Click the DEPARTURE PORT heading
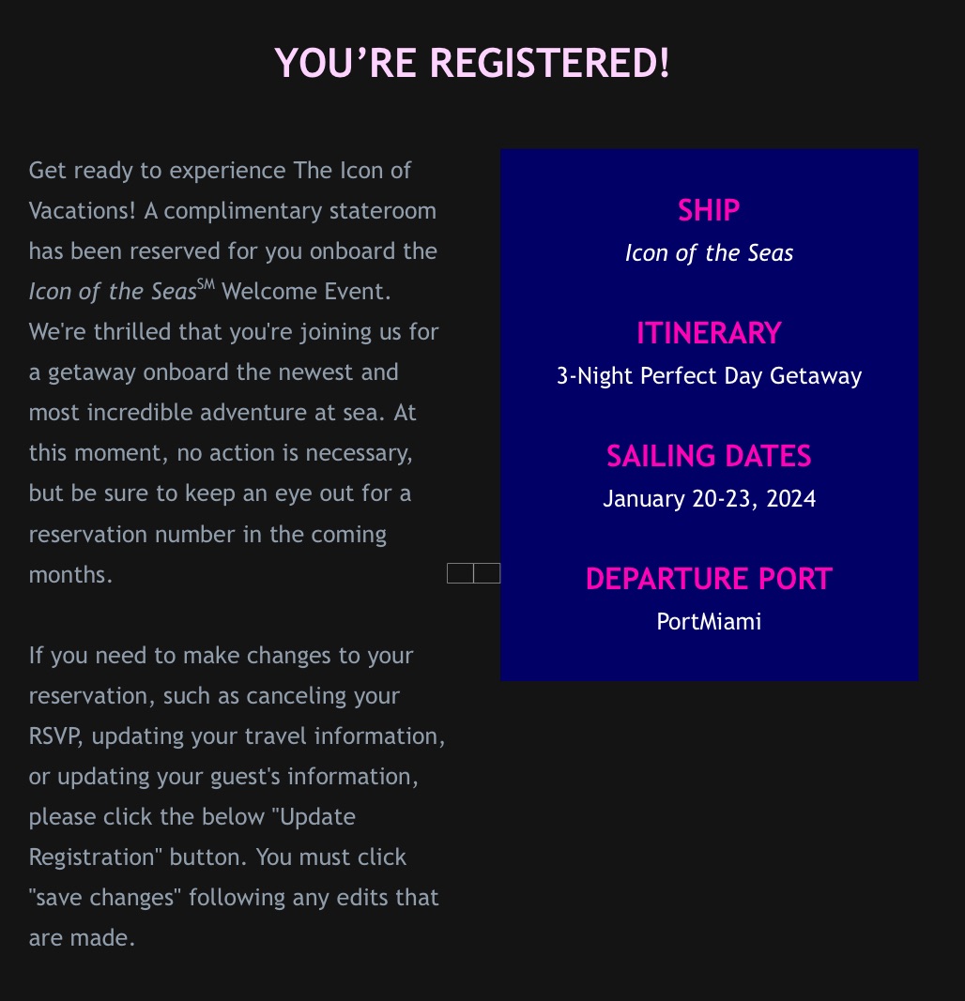The height and width of the screenshot is (1001, 965). coord(709,579)
